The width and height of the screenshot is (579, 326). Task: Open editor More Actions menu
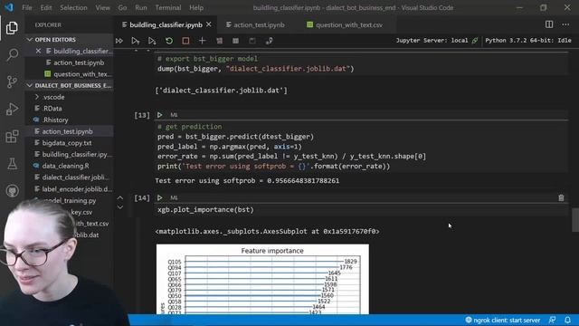pyautogui.click(x=565, y=24)
